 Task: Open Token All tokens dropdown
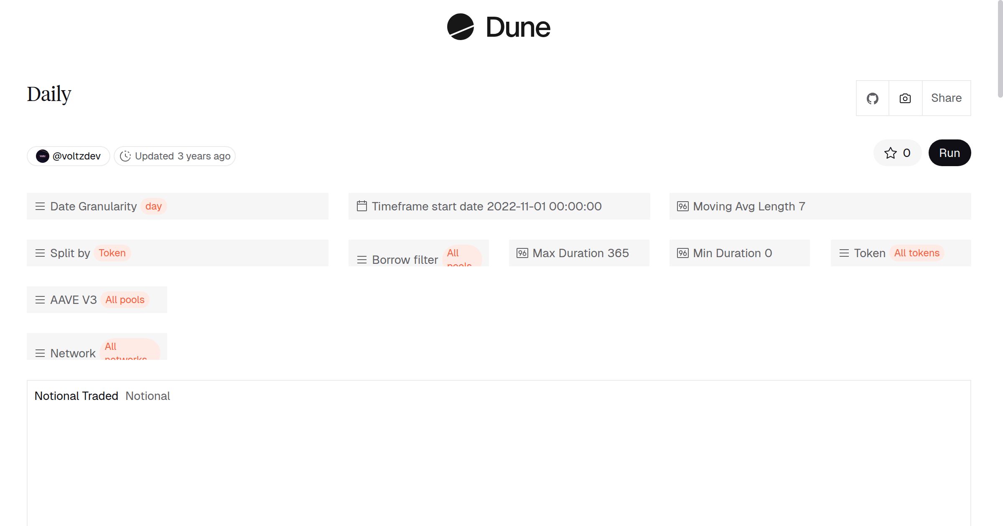click(916, 253)
